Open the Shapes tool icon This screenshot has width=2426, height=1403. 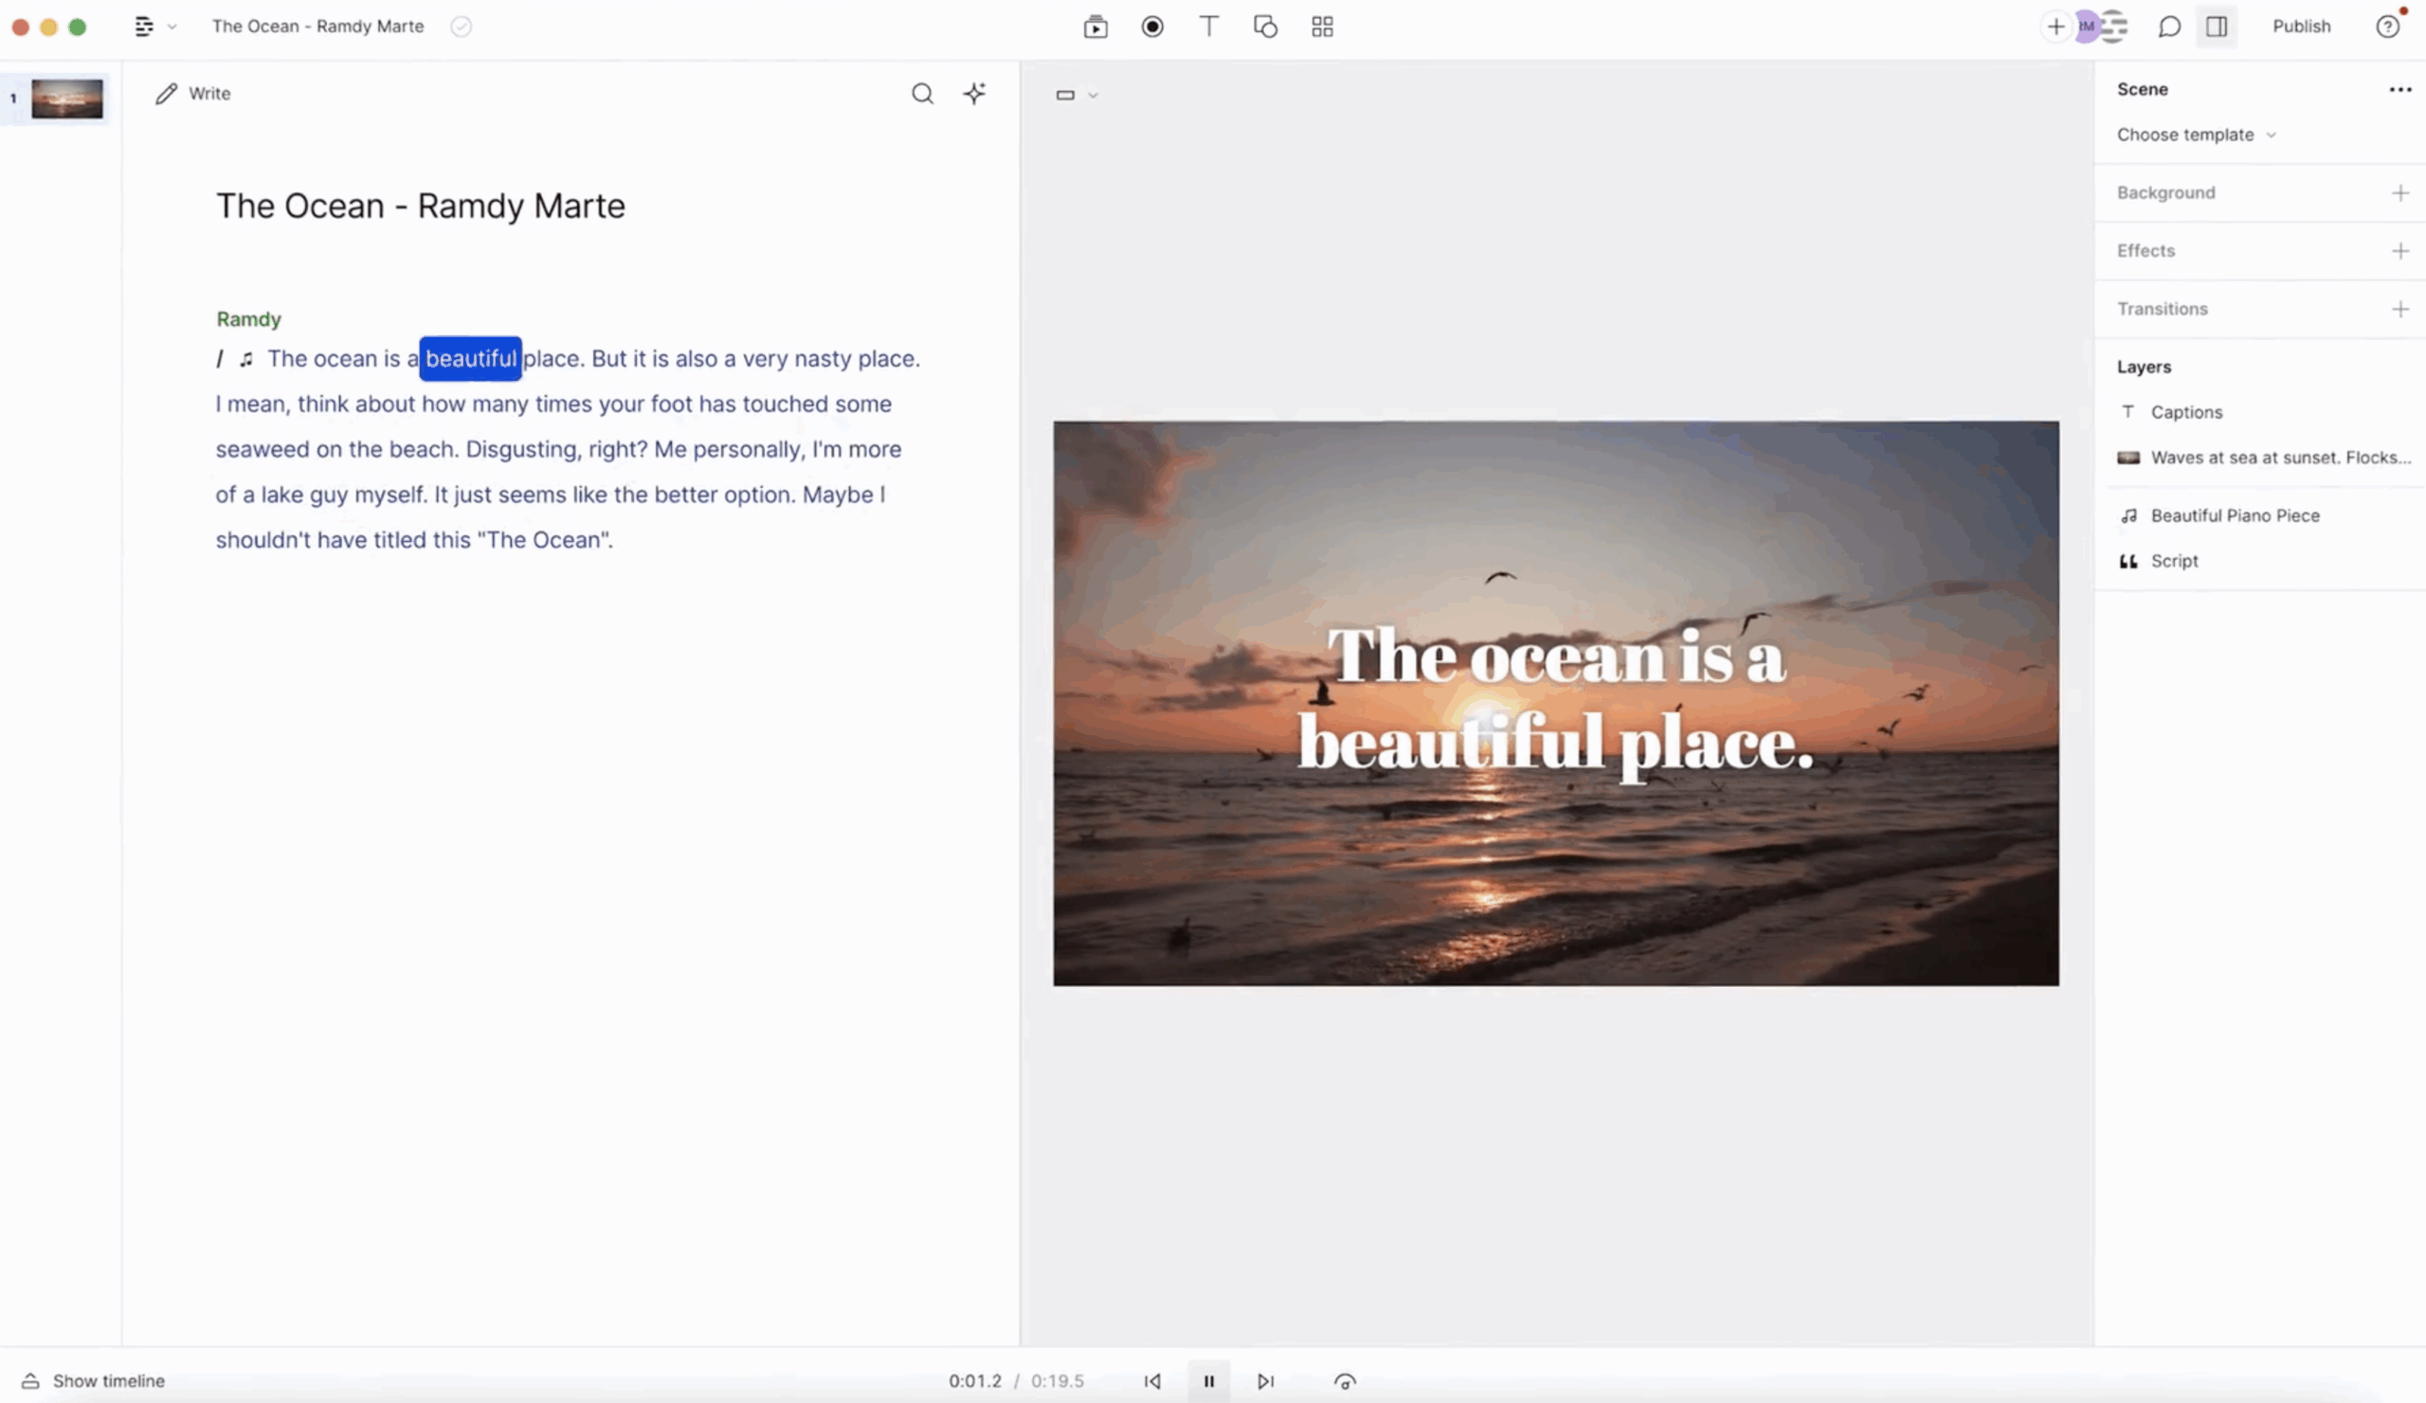1265,27
